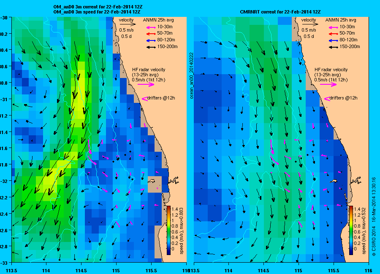Select the black 150-200m arrow in the OM_anD0 legend

point(151,47)
